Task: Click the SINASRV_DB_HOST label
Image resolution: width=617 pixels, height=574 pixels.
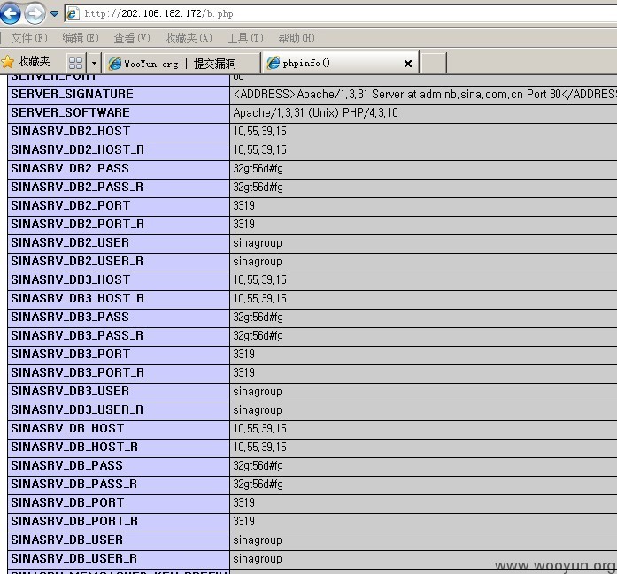Action: [67, 428]
